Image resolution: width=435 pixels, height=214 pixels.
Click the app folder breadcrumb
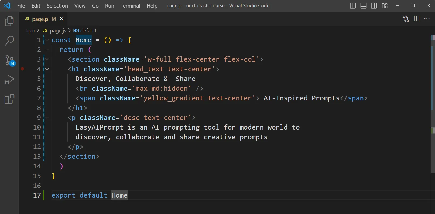(x=30, y=30)
